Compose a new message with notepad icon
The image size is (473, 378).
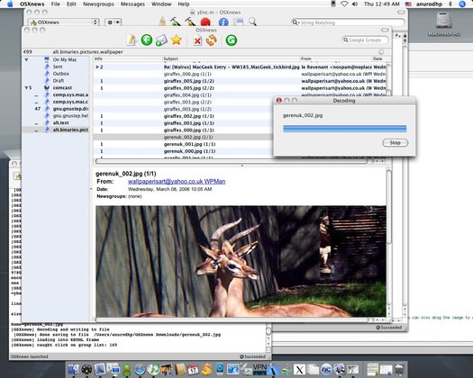(x=132, y=40)
